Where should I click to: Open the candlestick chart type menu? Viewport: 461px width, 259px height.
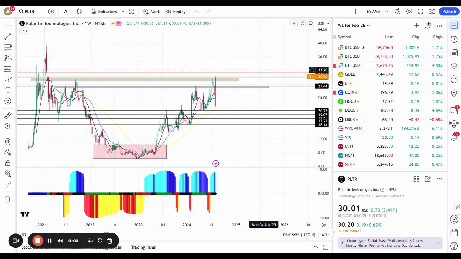point(80,12)
